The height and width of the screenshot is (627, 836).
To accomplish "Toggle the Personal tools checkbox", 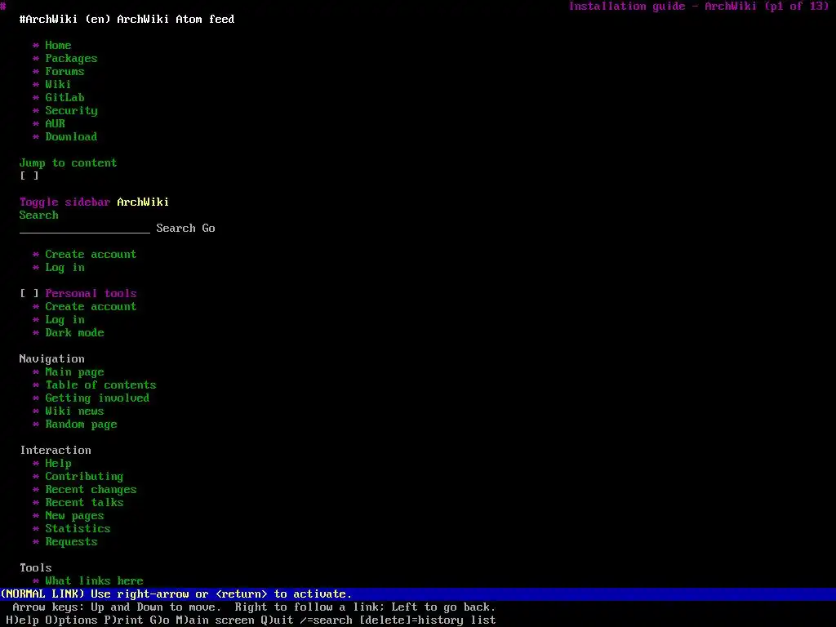I will pyautogui.click(x=29, y=294).
